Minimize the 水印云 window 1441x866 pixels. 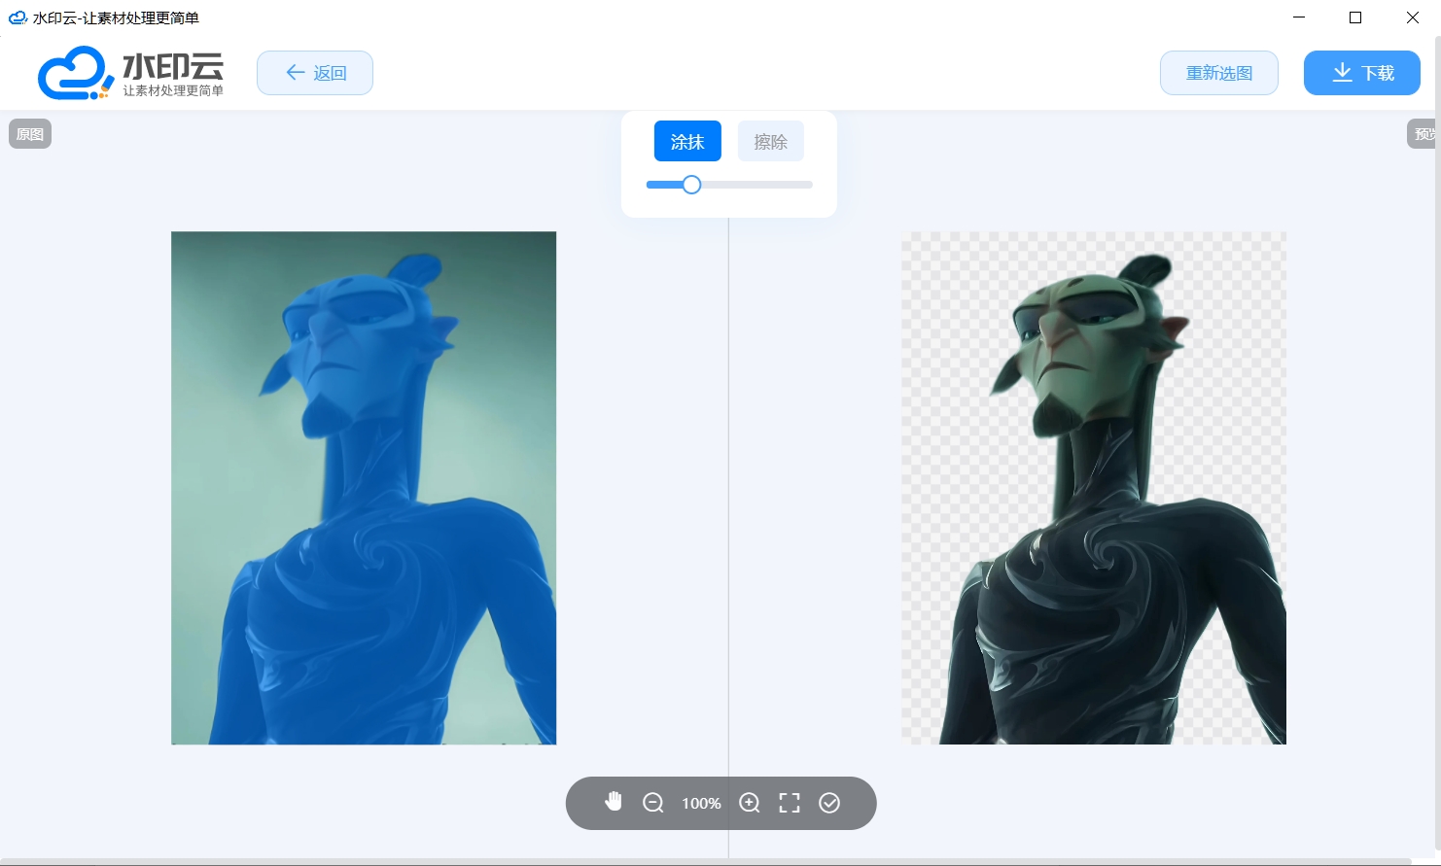1299,17
